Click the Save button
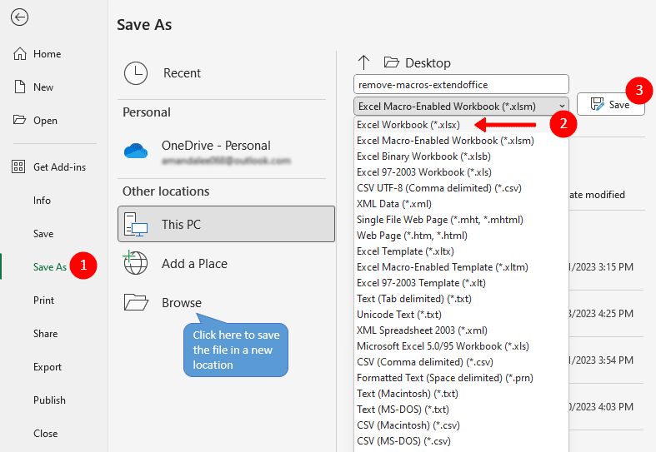The image size is (656, 452). [610, 104]
